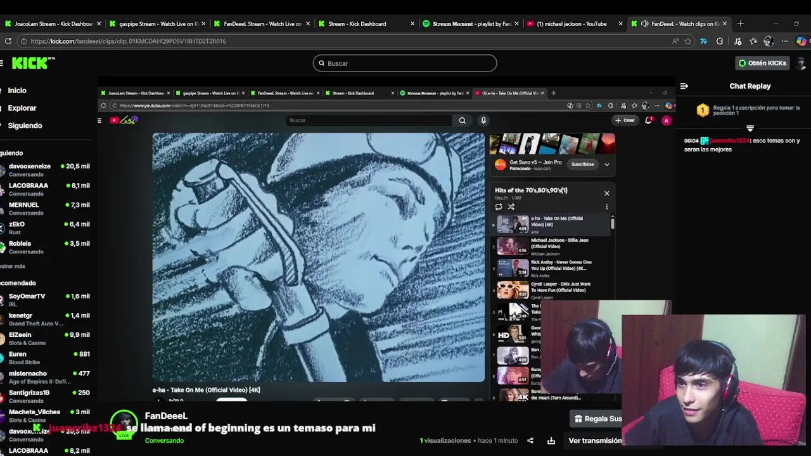Open the Copilot icon in Edge toolbar
This screenshot has width=811, height=456.
point(801,41)
